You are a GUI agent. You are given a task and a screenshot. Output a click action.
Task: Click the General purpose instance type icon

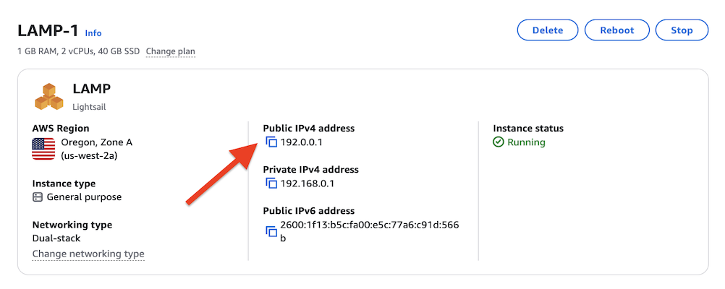point(38,197)
